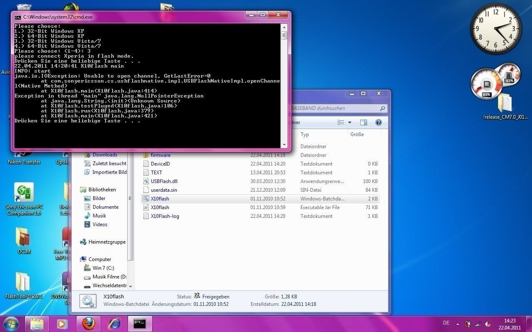532x332 pixels.
Task: Select the 100 KB size of USBFlash.dll
Action: click(x=370, y=181)
